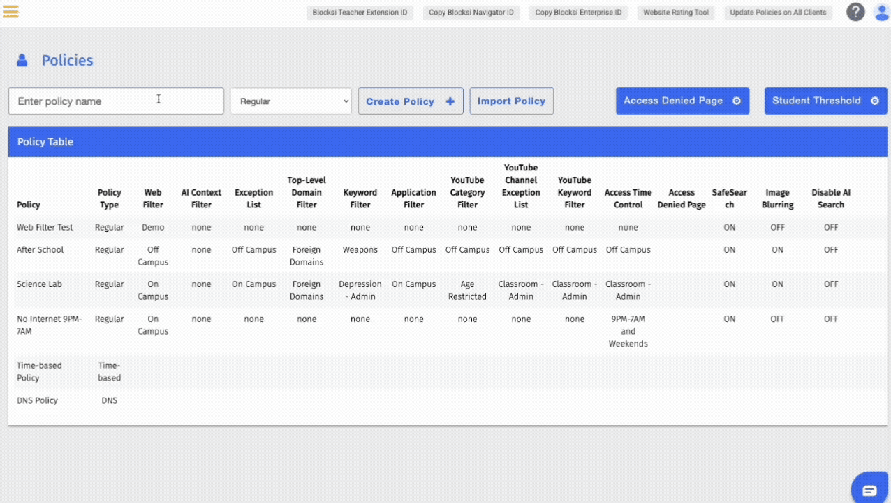
Task: Click the Access Time Control header
Action: (628, 198)
